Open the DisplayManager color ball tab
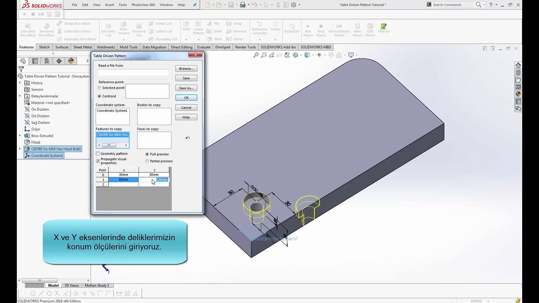The width and height of the screenshot is (539, 303). click(71, 61)
